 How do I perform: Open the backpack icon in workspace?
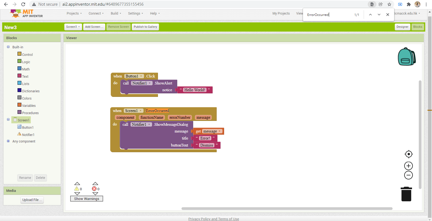pyautogui.click(x=406, y=57)
